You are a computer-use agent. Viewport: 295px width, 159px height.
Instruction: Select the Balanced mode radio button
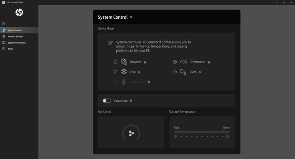point(116,62)
